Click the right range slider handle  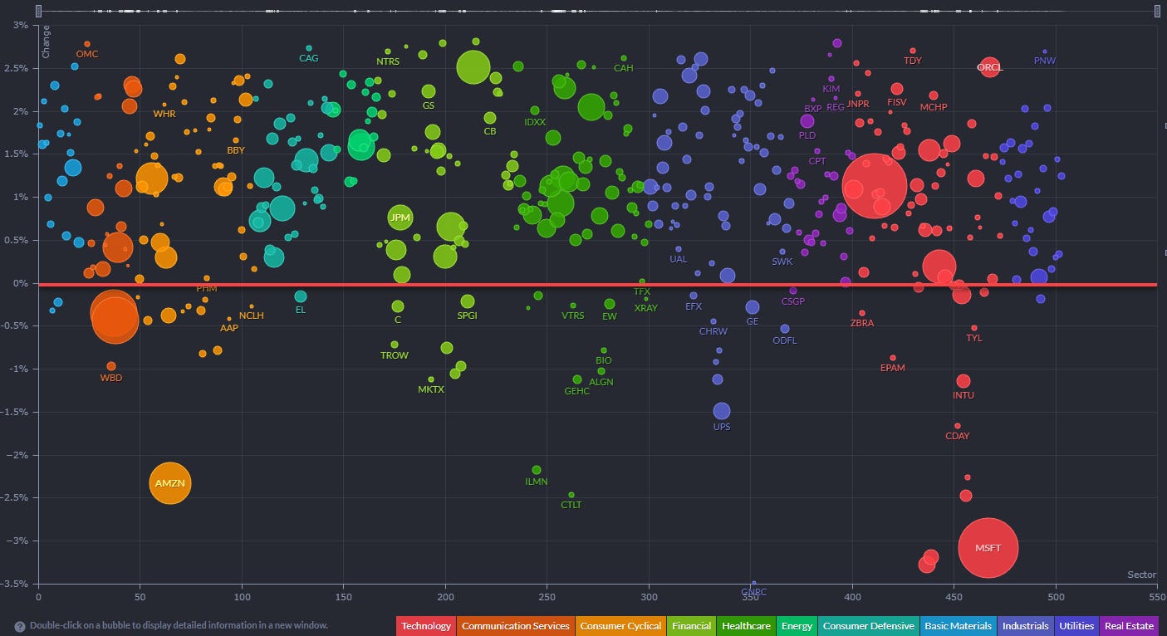coord(1157,11)
